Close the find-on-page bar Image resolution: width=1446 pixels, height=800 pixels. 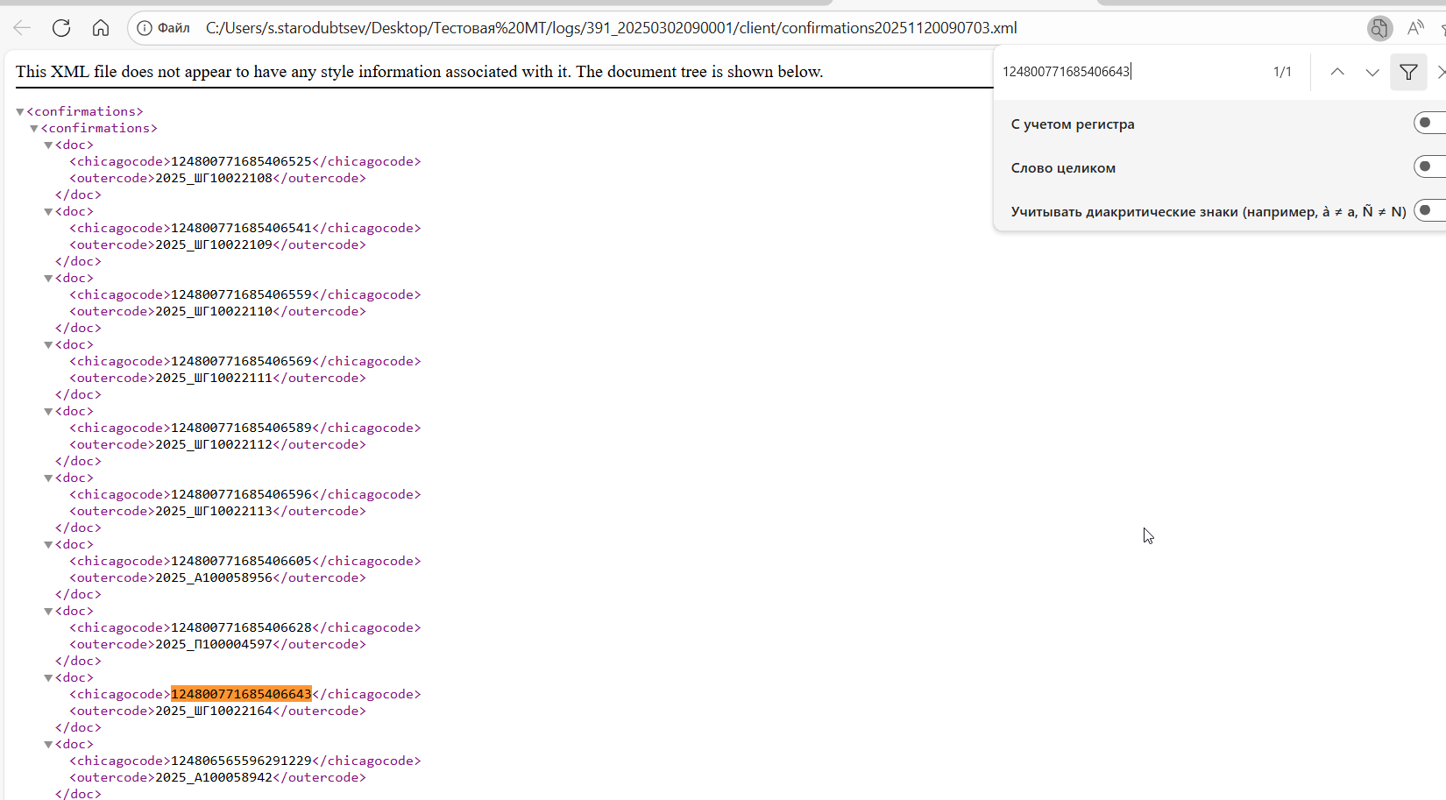coord(1441,72)
